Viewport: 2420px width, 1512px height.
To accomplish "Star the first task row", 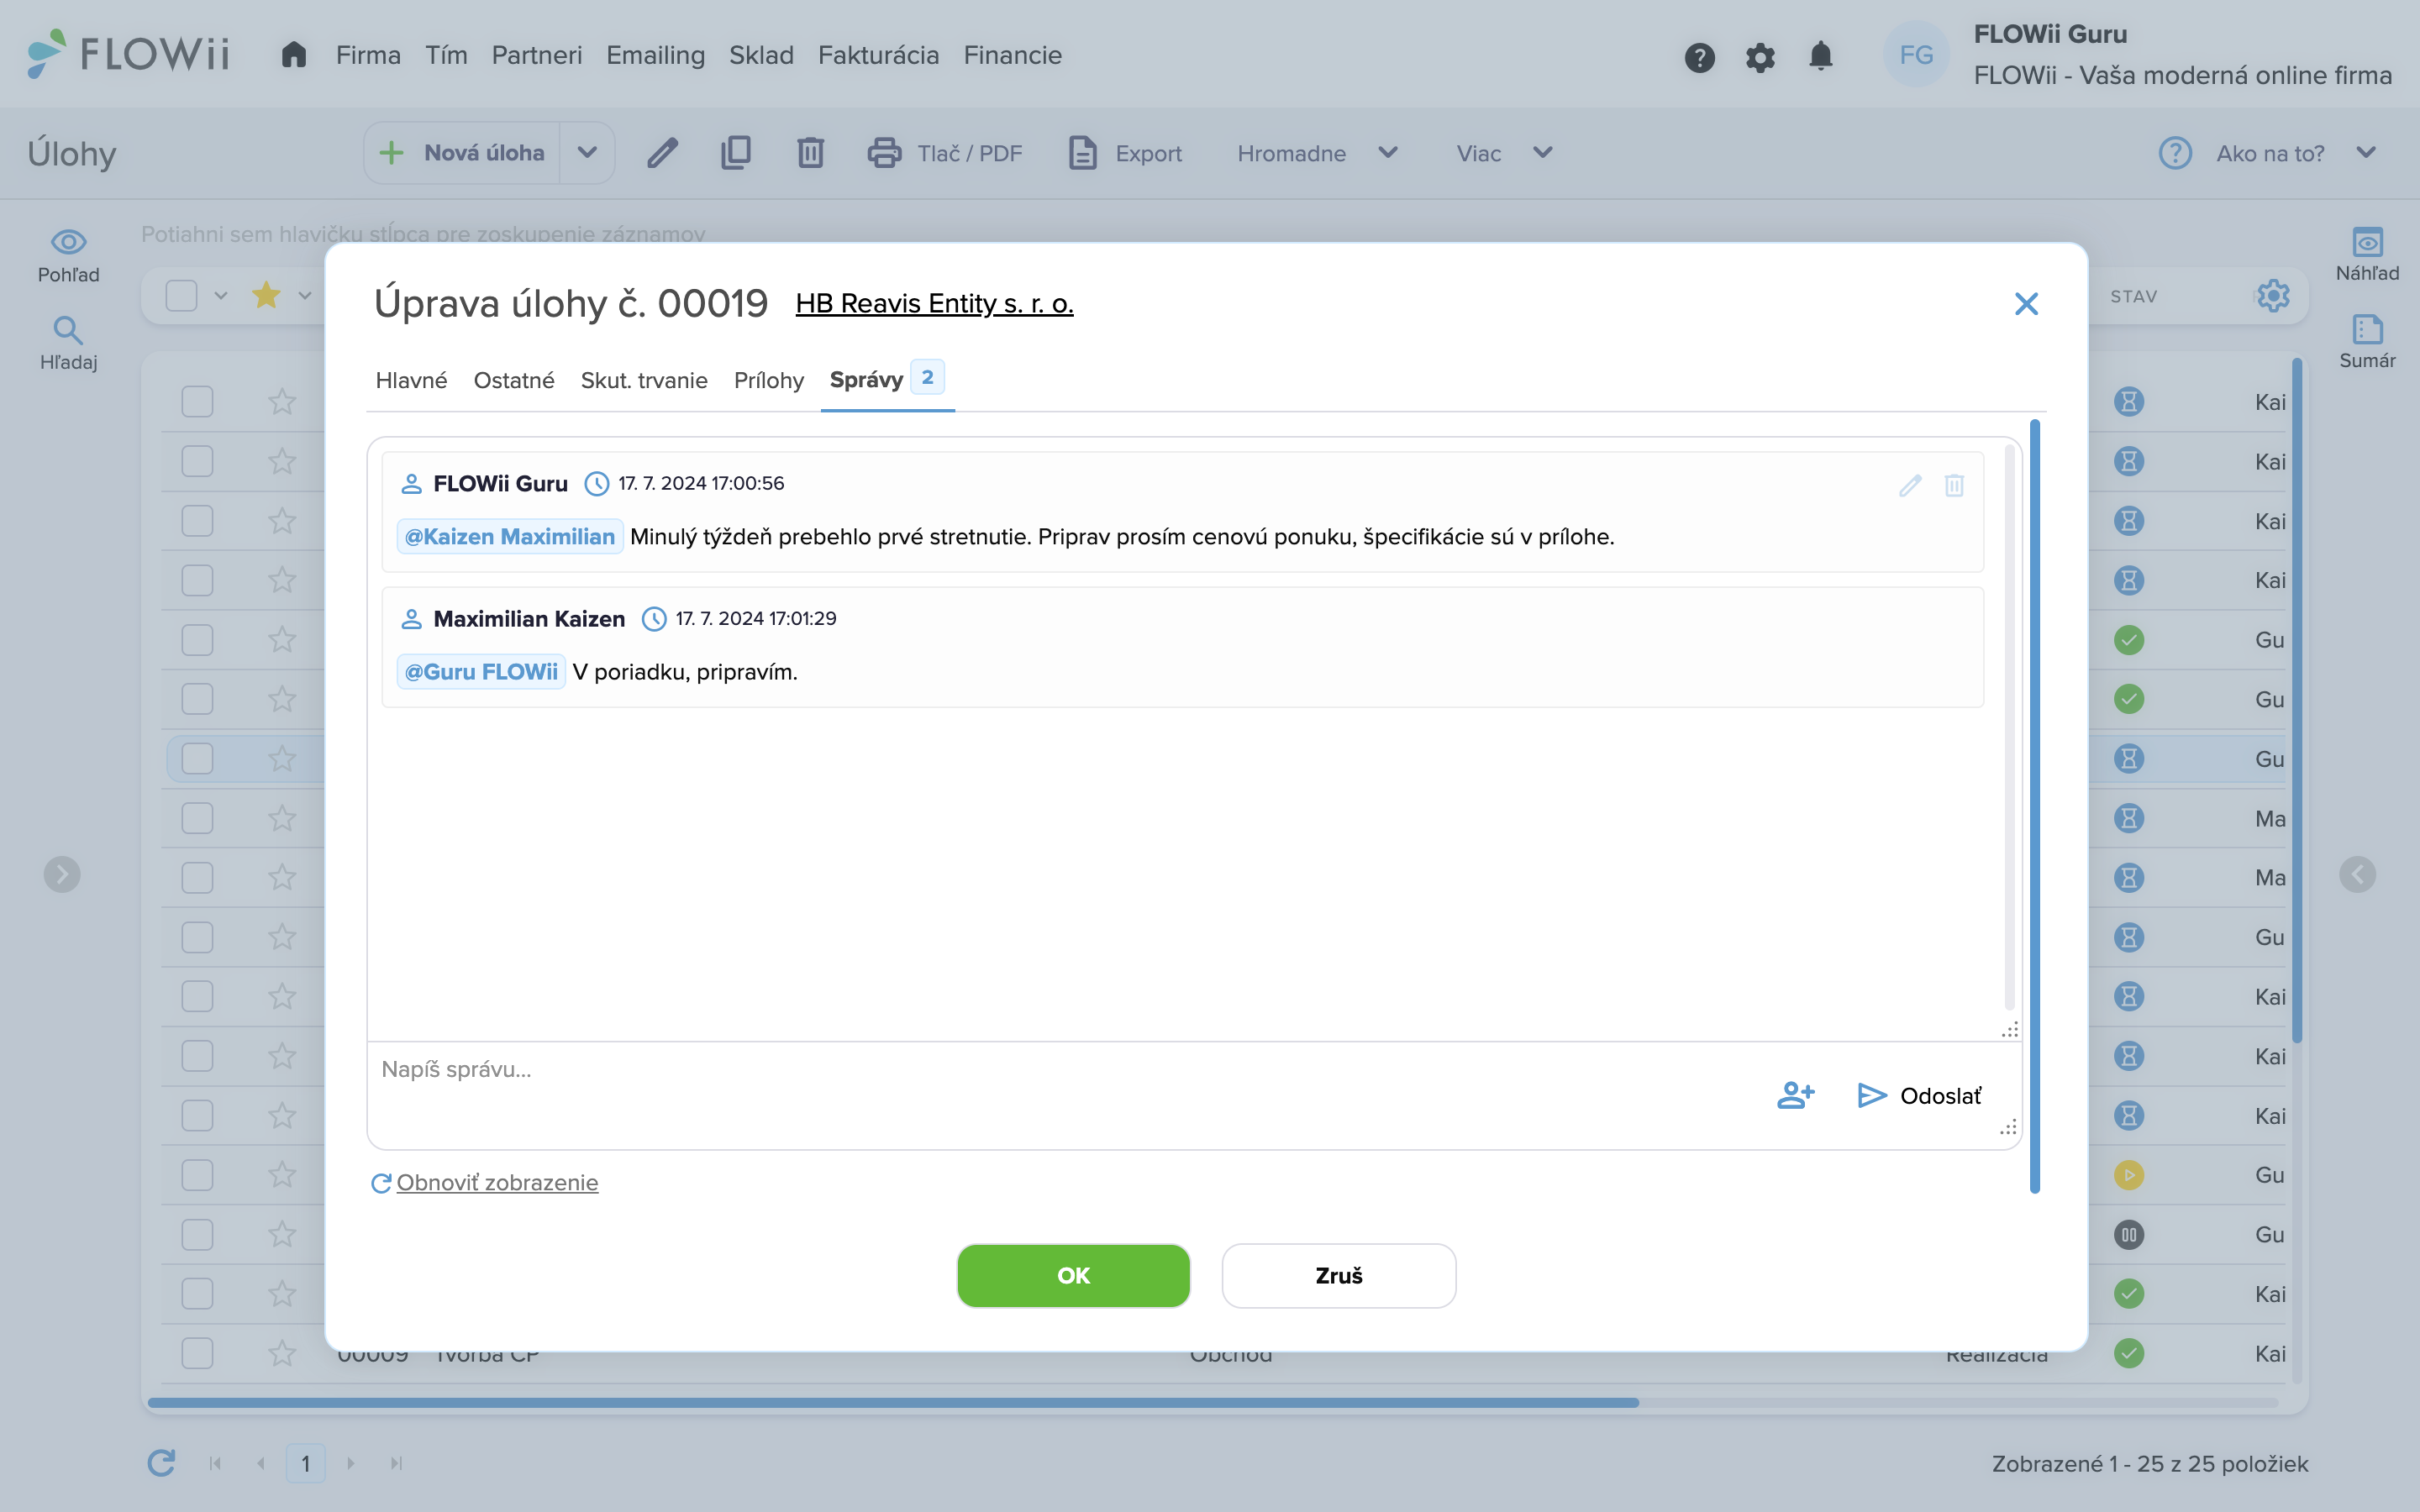I will 282,402.
